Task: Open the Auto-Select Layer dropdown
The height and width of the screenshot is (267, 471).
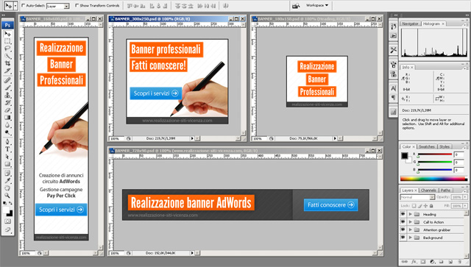Action: tap(67, 6)
